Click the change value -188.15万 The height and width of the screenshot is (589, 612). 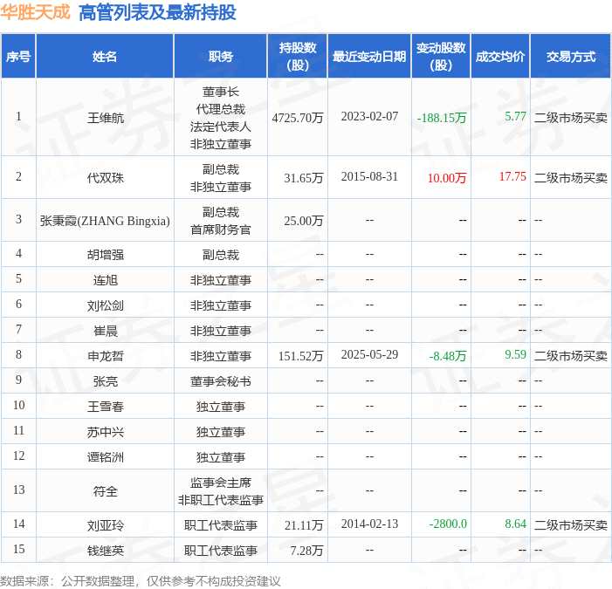[x=442, y=118]
